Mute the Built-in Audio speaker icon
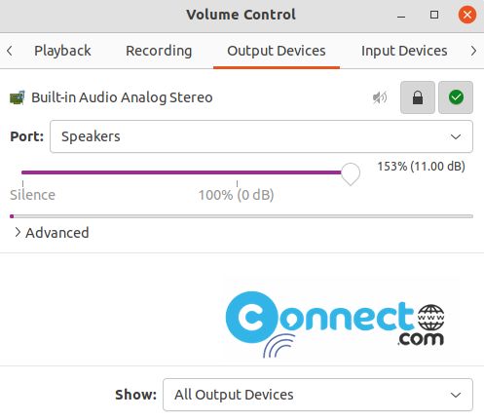Screen dimensions: 484x420 tap(380, 97)
